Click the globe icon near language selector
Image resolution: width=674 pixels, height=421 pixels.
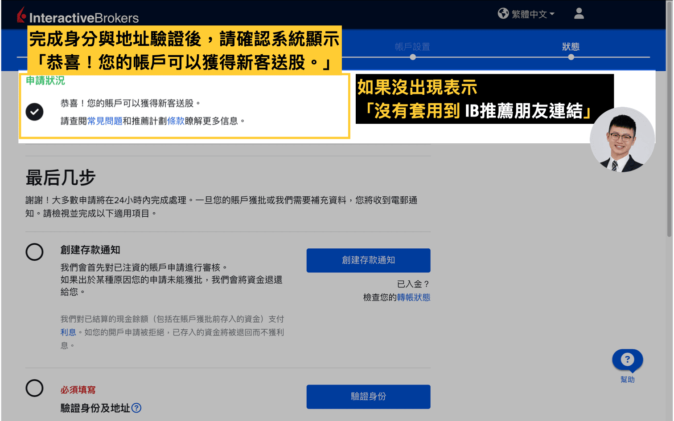[503, 14]
